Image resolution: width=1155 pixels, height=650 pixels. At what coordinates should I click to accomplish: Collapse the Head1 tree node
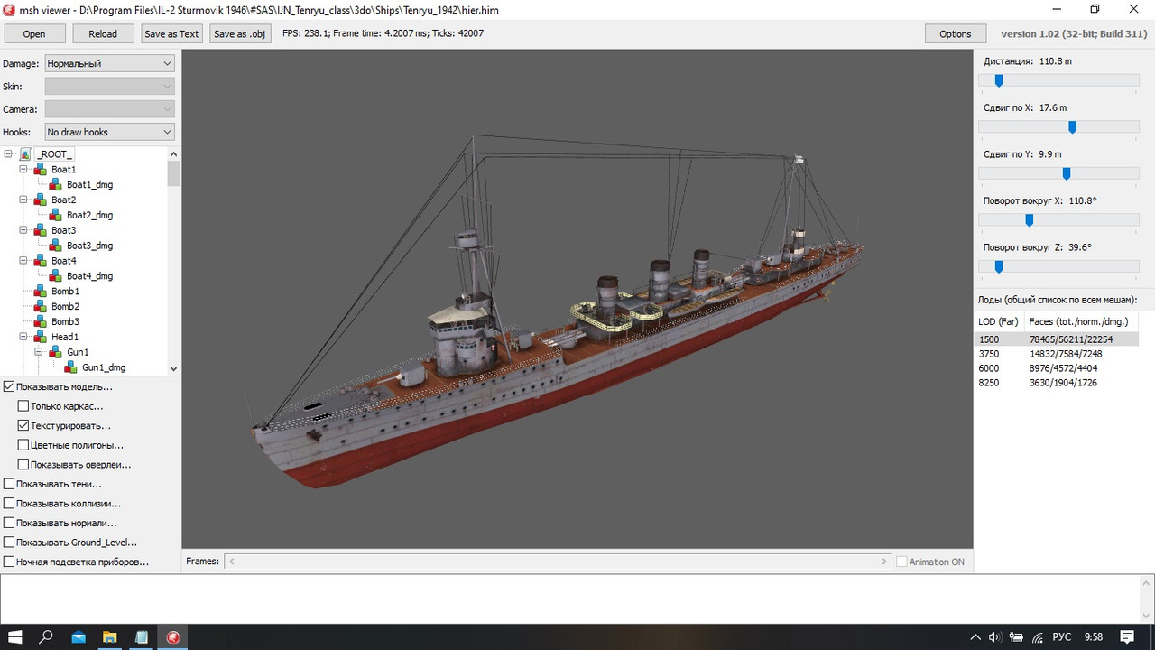point(23,337)
